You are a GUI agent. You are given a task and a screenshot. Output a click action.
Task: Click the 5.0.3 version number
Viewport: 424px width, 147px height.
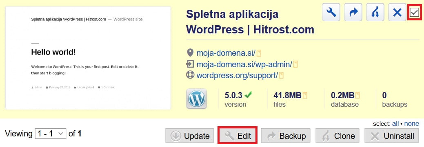pyautogui.click(x=234, y=95)
